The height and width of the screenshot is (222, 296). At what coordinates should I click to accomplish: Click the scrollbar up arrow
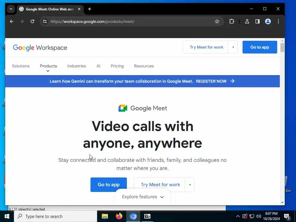tap(282, 41)
